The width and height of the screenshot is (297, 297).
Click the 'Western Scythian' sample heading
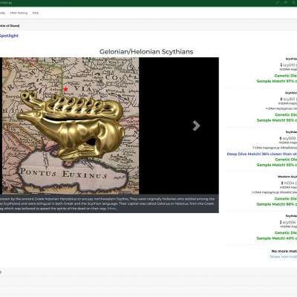[x=287, y=177]
